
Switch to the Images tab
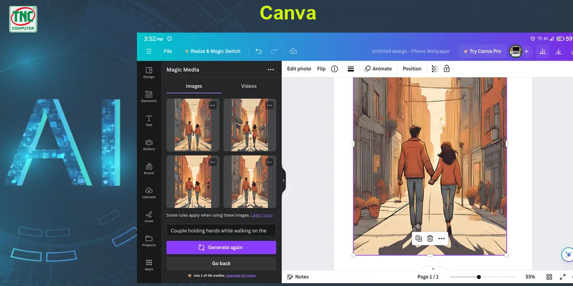[194, 86]
